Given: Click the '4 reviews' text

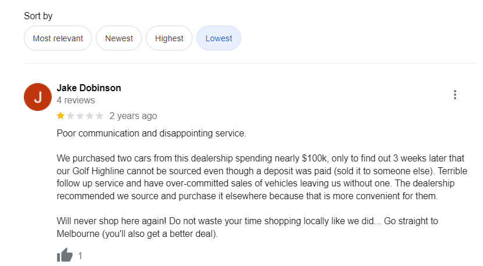Looking at the screenshot, I should [76, 100].
